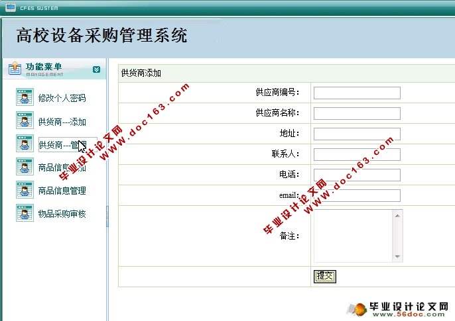Click the 备注: label
The width and height of the screenshot is (455, 321).
click(x=289, y=236)
